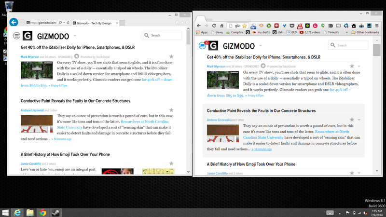Star the Emoji history article in Chrome

352,173
